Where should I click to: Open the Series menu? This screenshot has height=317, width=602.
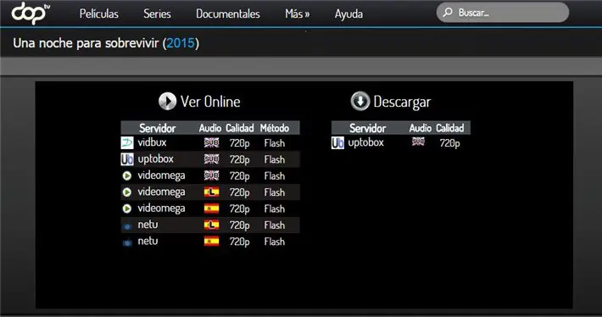(x=157, y=14)
